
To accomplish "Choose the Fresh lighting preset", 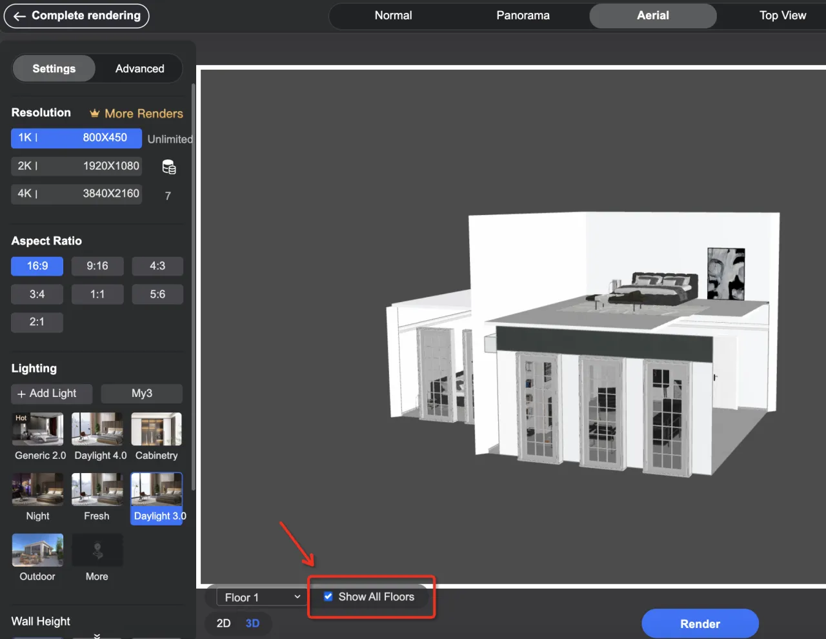I will (97, 490).
